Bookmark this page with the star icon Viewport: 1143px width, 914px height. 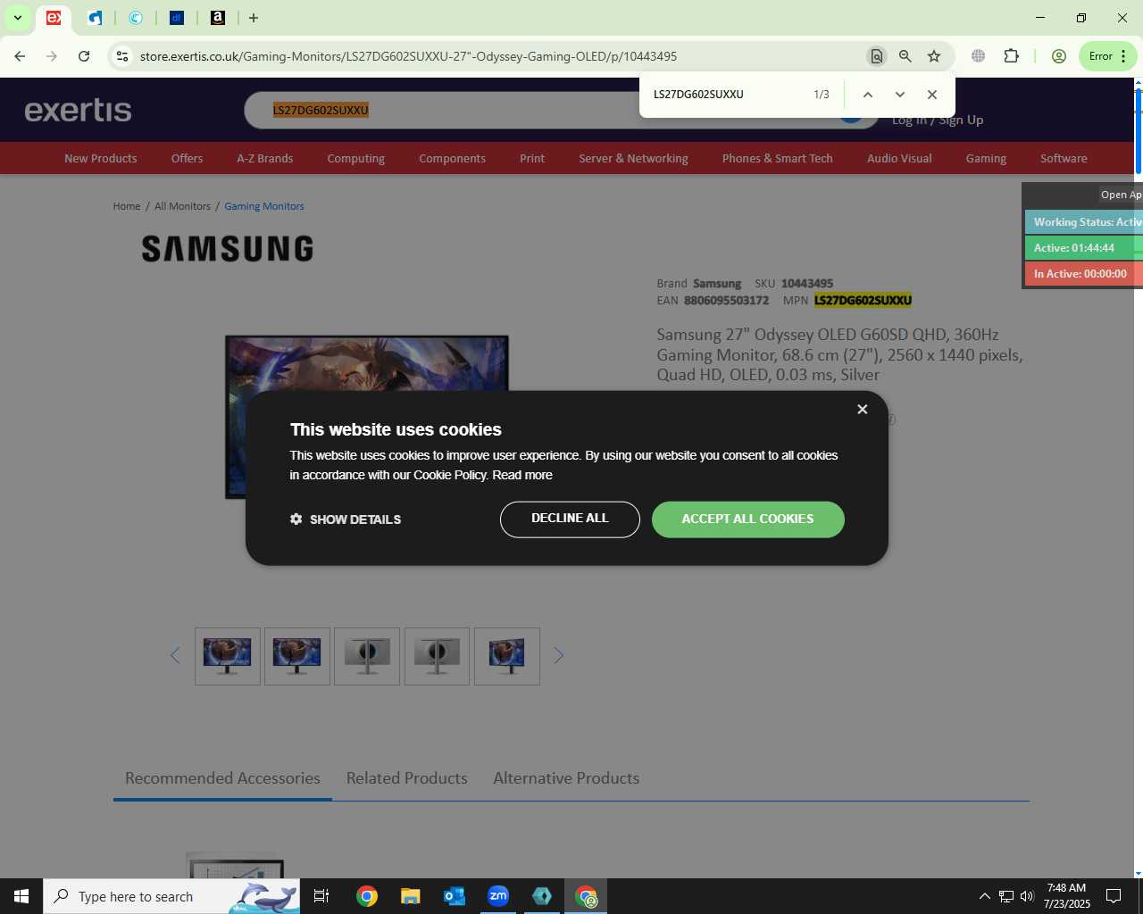(x=934, y=56)
